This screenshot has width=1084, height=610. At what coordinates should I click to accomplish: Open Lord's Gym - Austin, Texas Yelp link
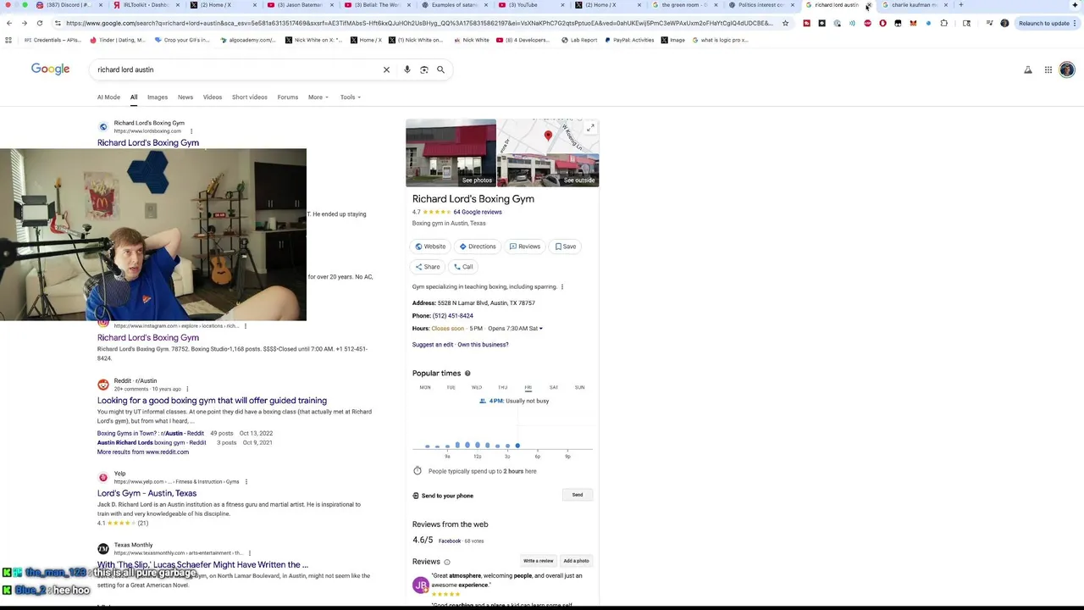pos(147,493)
